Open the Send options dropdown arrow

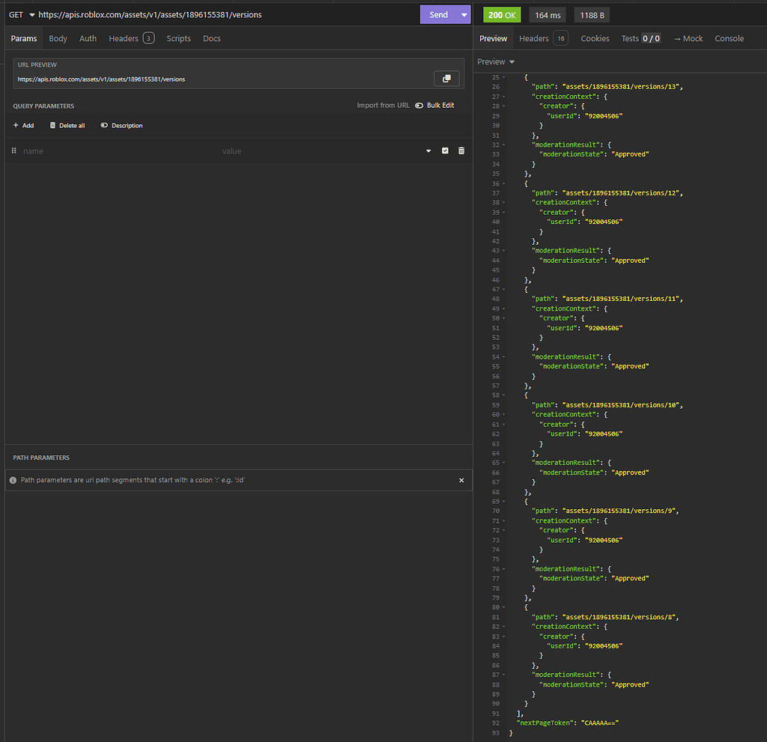(464, 15)
